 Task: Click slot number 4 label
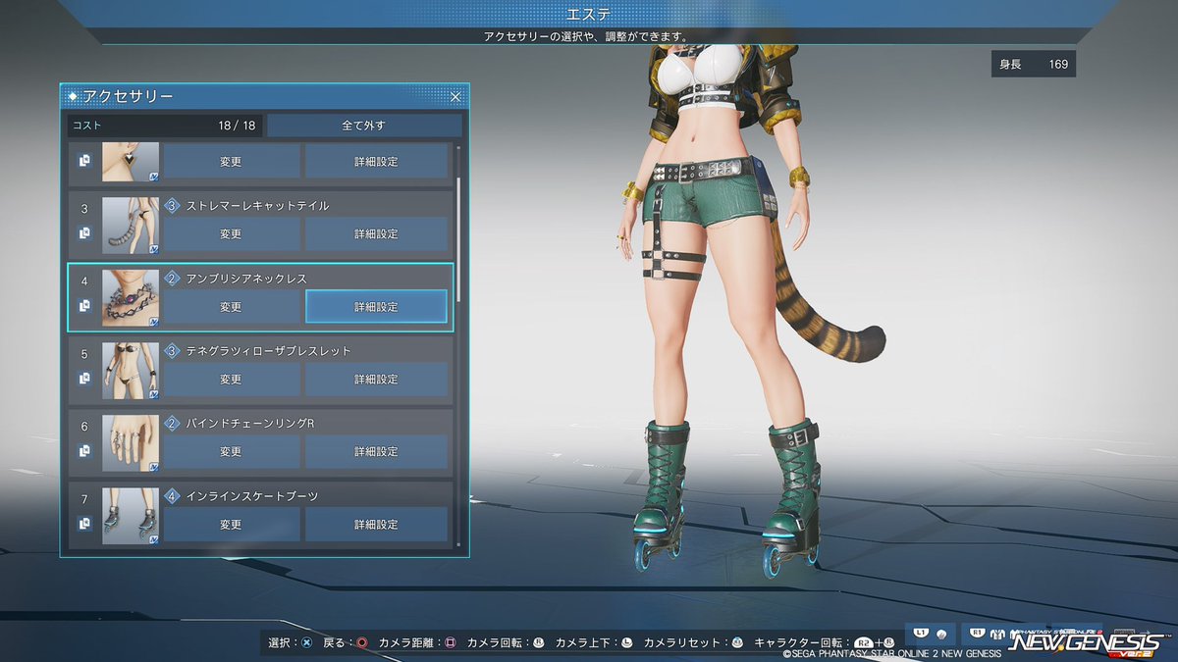(x=84, y=280)
